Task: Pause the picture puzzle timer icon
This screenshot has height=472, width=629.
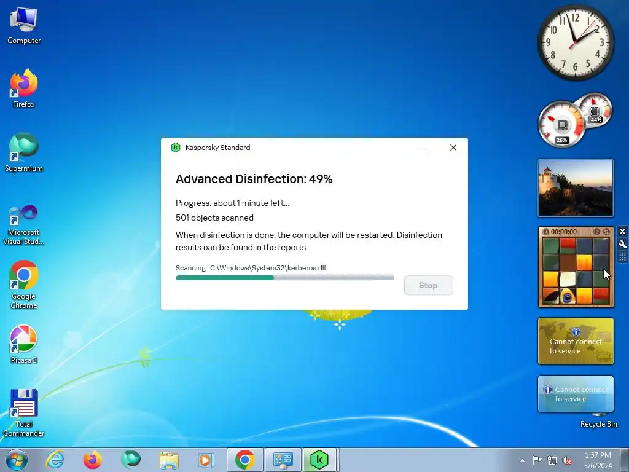Action: click(x=546, y=232)
